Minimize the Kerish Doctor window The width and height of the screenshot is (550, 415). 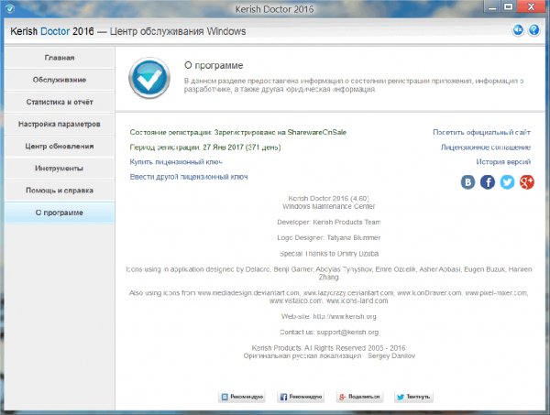(x=492, y=6)
